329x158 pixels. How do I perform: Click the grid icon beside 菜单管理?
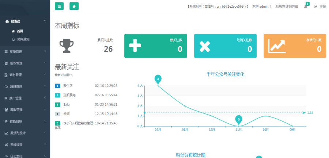6,52
